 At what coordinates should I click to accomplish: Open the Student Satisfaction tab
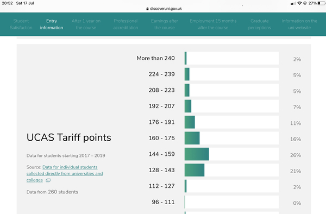(21, 24)
